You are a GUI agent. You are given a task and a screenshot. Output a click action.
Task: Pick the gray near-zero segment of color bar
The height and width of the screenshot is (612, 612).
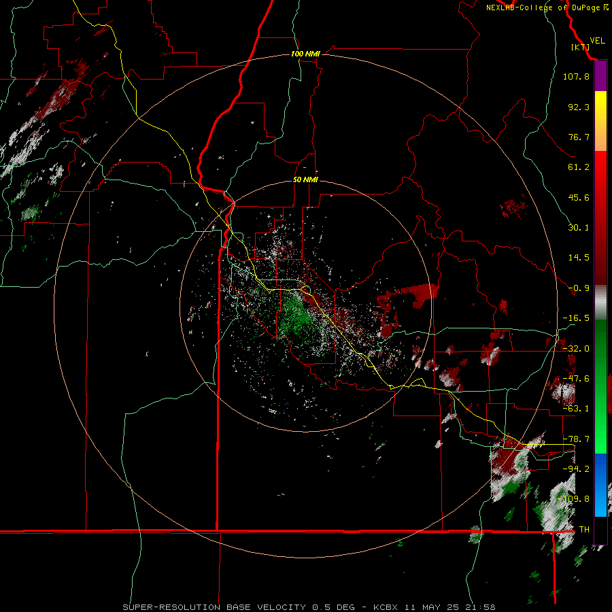(600, 303)
